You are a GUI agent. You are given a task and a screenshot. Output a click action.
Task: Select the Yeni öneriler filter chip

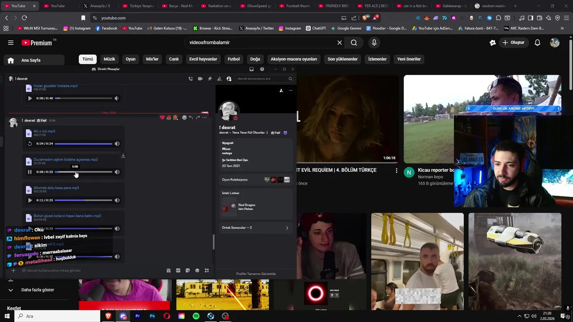[x=409, y=59]
